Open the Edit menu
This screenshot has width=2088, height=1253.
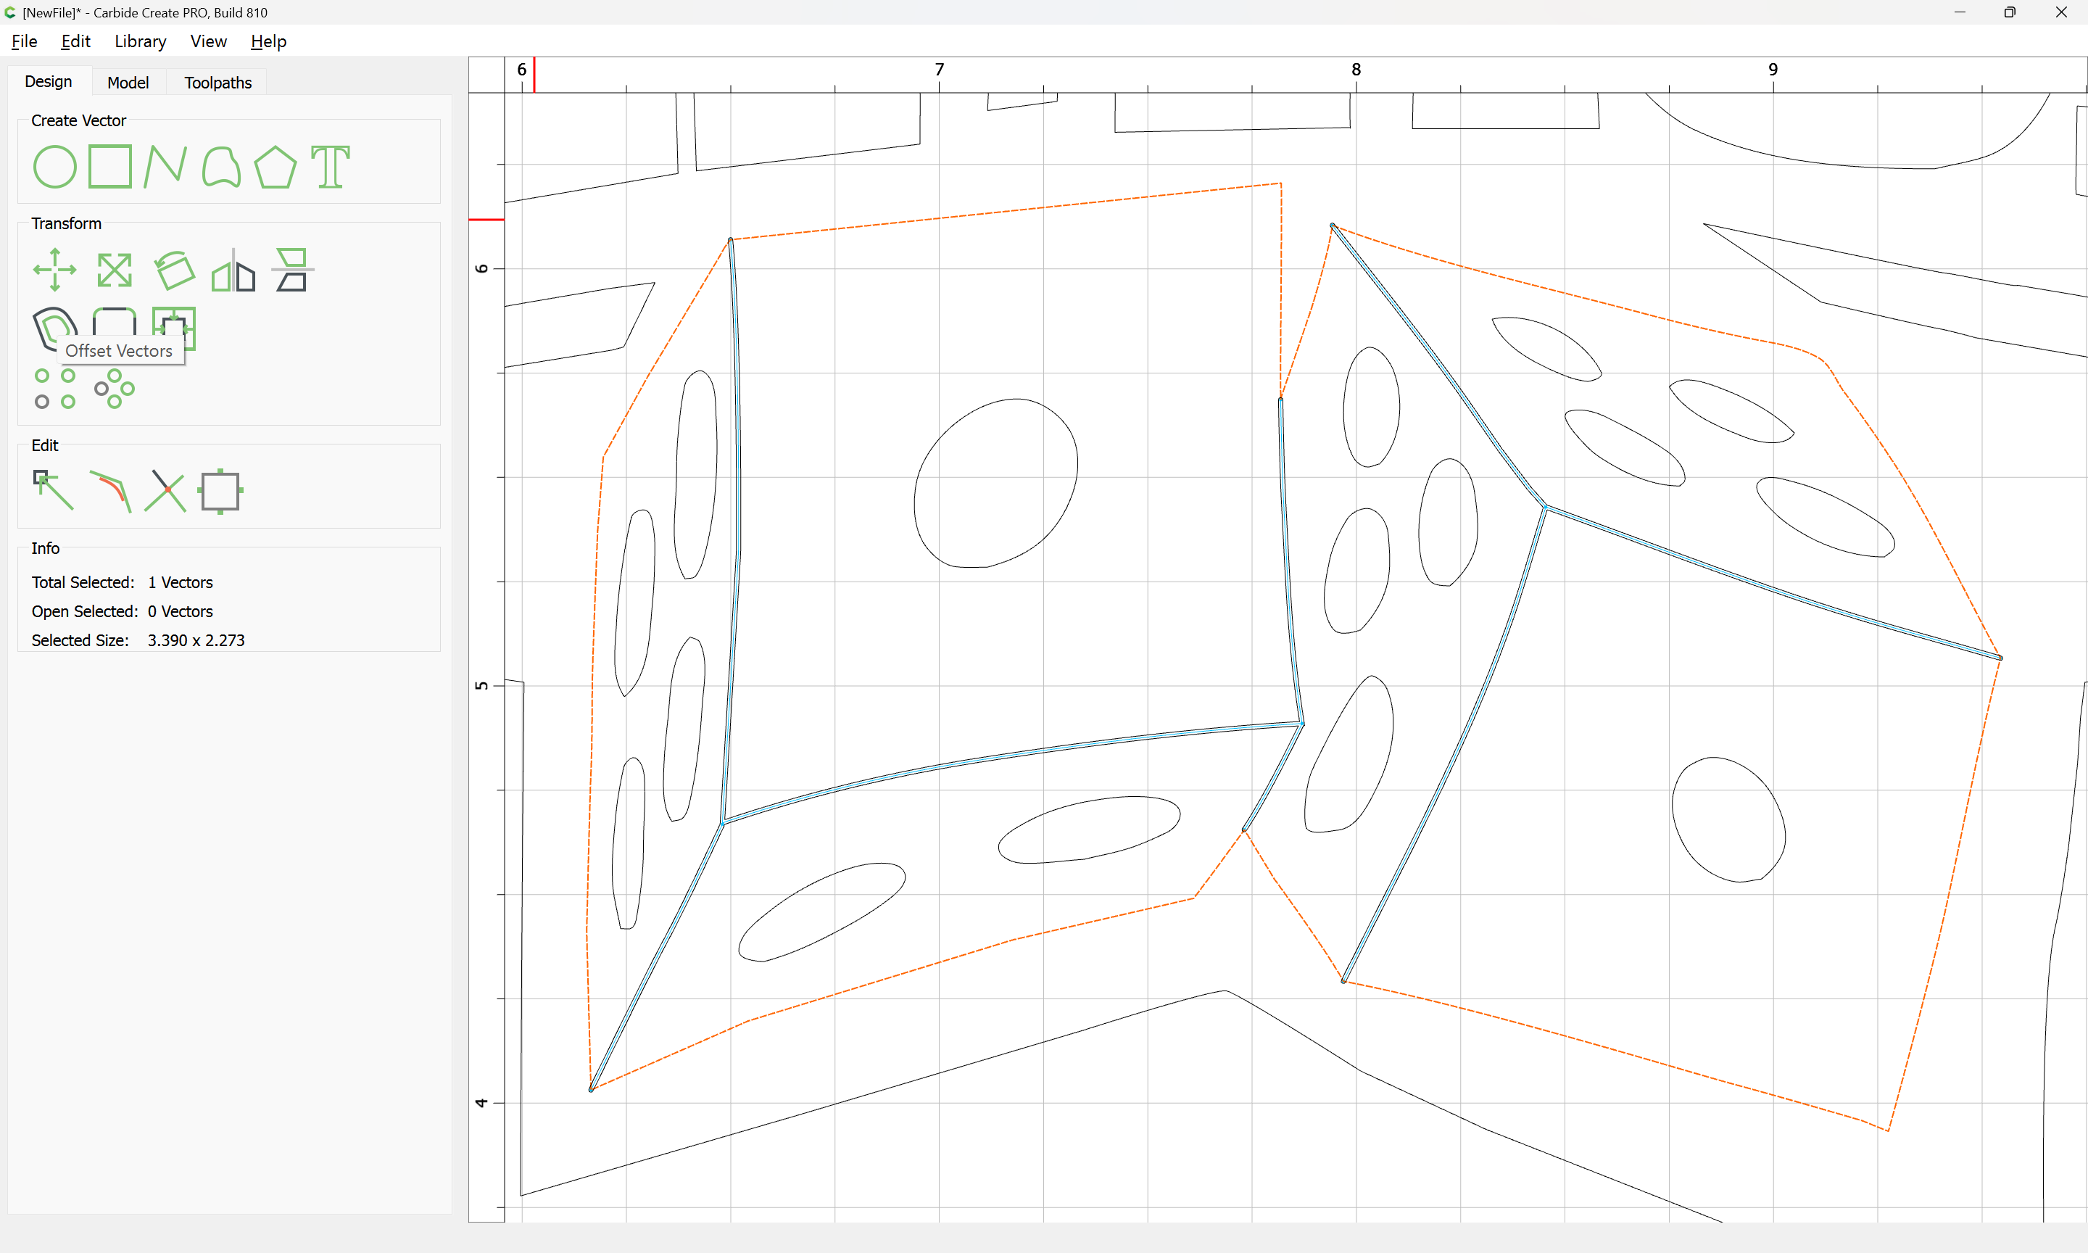click(x=75, y=41)
